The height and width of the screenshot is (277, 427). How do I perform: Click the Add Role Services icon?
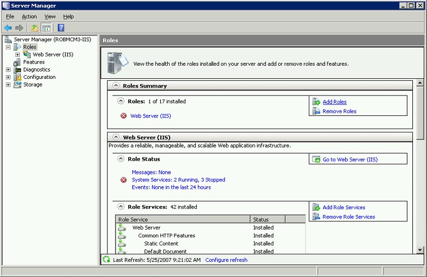coord(316,207)
